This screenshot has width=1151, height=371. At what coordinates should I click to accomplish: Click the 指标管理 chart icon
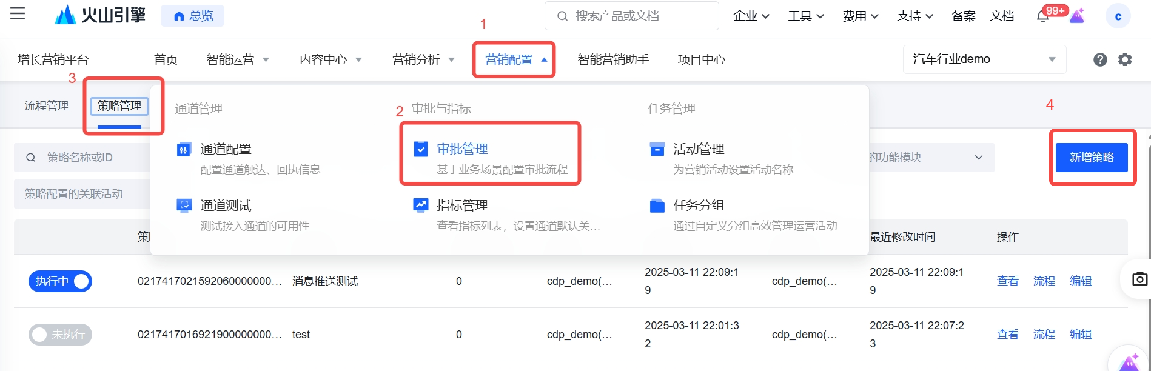(420, 206)
